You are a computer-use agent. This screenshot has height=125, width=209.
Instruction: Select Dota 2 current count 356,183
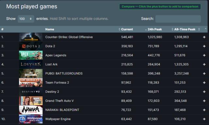(127, 46)
